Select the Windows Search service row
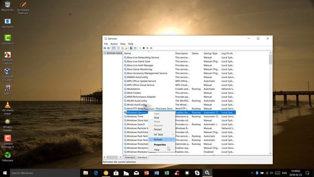 click(x=180, y=124)
